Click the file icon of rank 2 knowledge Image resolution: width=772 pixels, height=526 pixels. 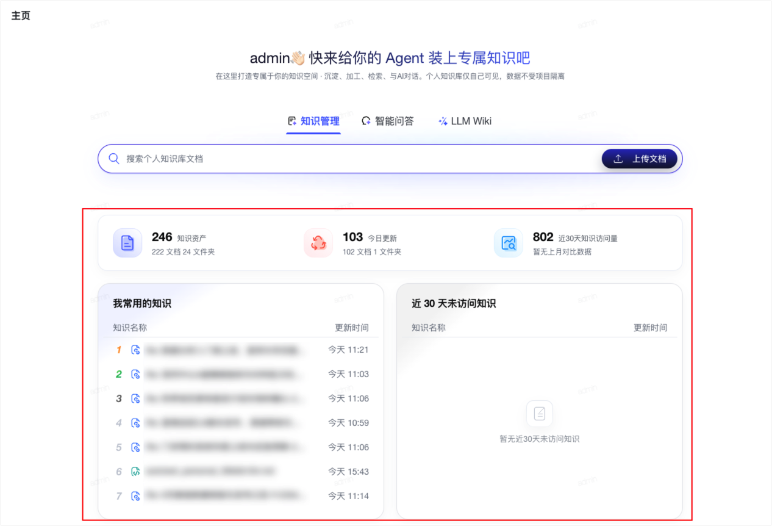point(136,374)
